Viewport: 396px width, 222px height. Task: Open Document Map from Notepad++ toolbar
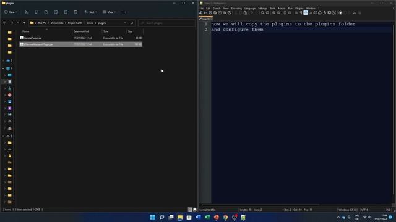click(315, 12)
